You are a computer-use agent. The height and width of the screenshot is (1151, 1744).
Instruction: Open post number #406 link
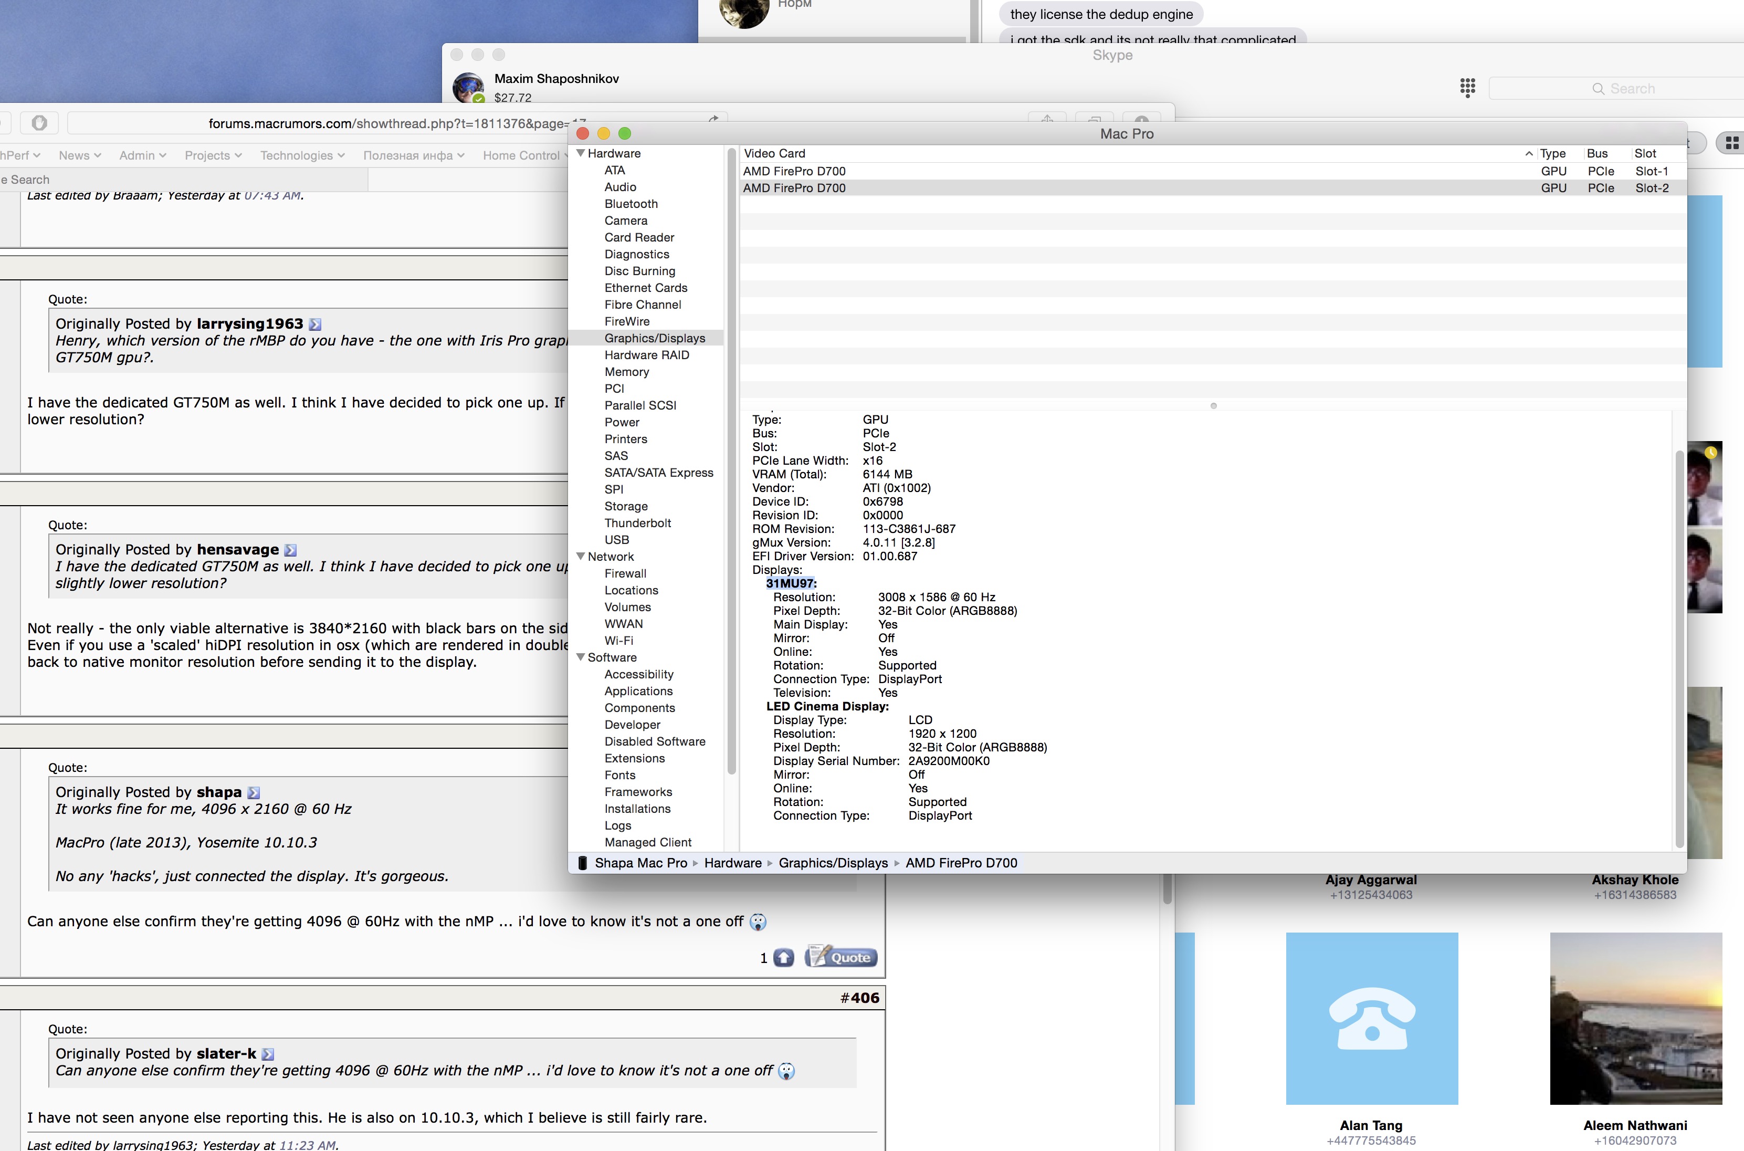860,998
